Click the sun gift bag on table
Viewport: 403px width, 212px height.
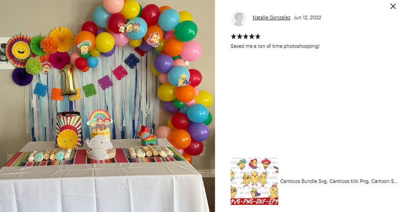coord(69,130)
